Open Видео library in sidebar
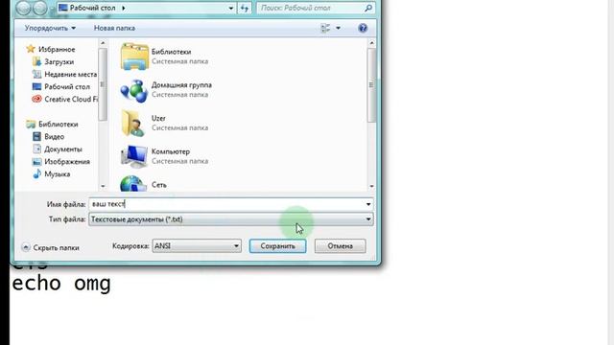 pyautogui.click(x=54, y=136)
